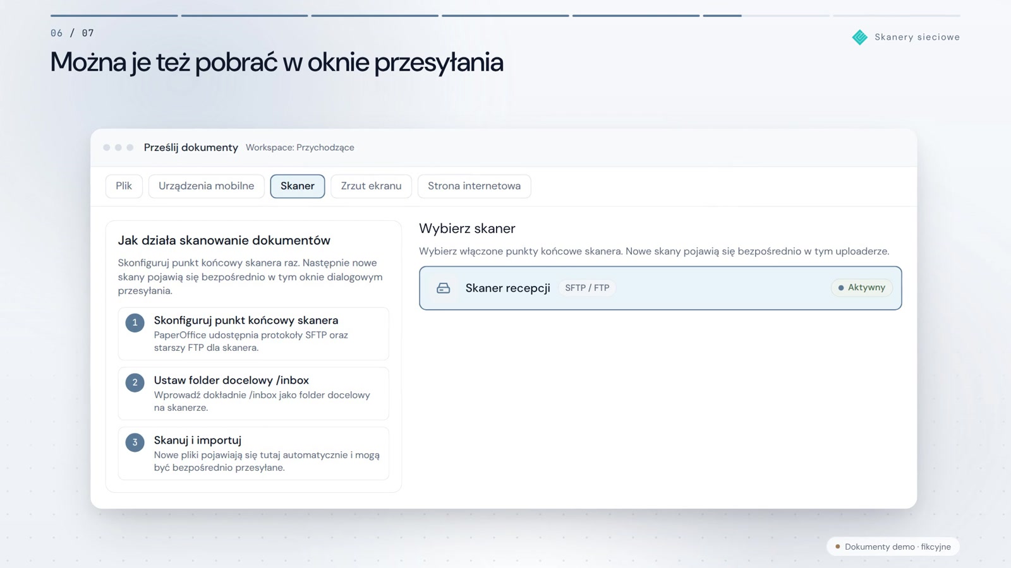The width and height of the screenshot is (1011, 568).
Task: Click the Skanery sieciowe diamond logo
Action: click(860, 37)
